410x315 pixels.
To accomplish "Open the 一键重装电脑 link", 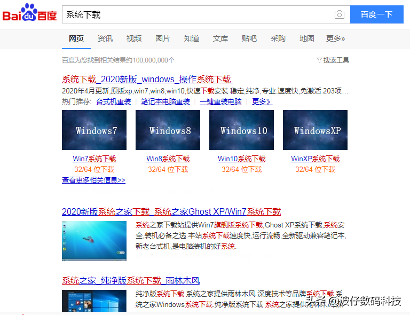I will (220, 101).
